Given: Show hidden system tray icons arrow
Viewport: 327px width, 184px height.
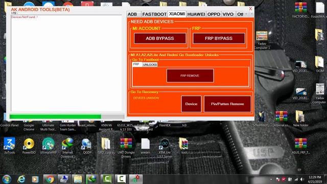Looking at the screenshot, I should click(271, 179).
